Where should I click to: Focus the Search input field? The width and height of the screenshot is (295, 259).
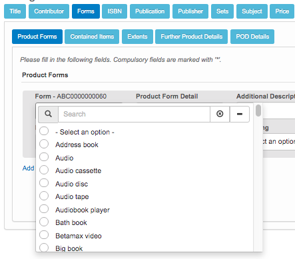134,114
